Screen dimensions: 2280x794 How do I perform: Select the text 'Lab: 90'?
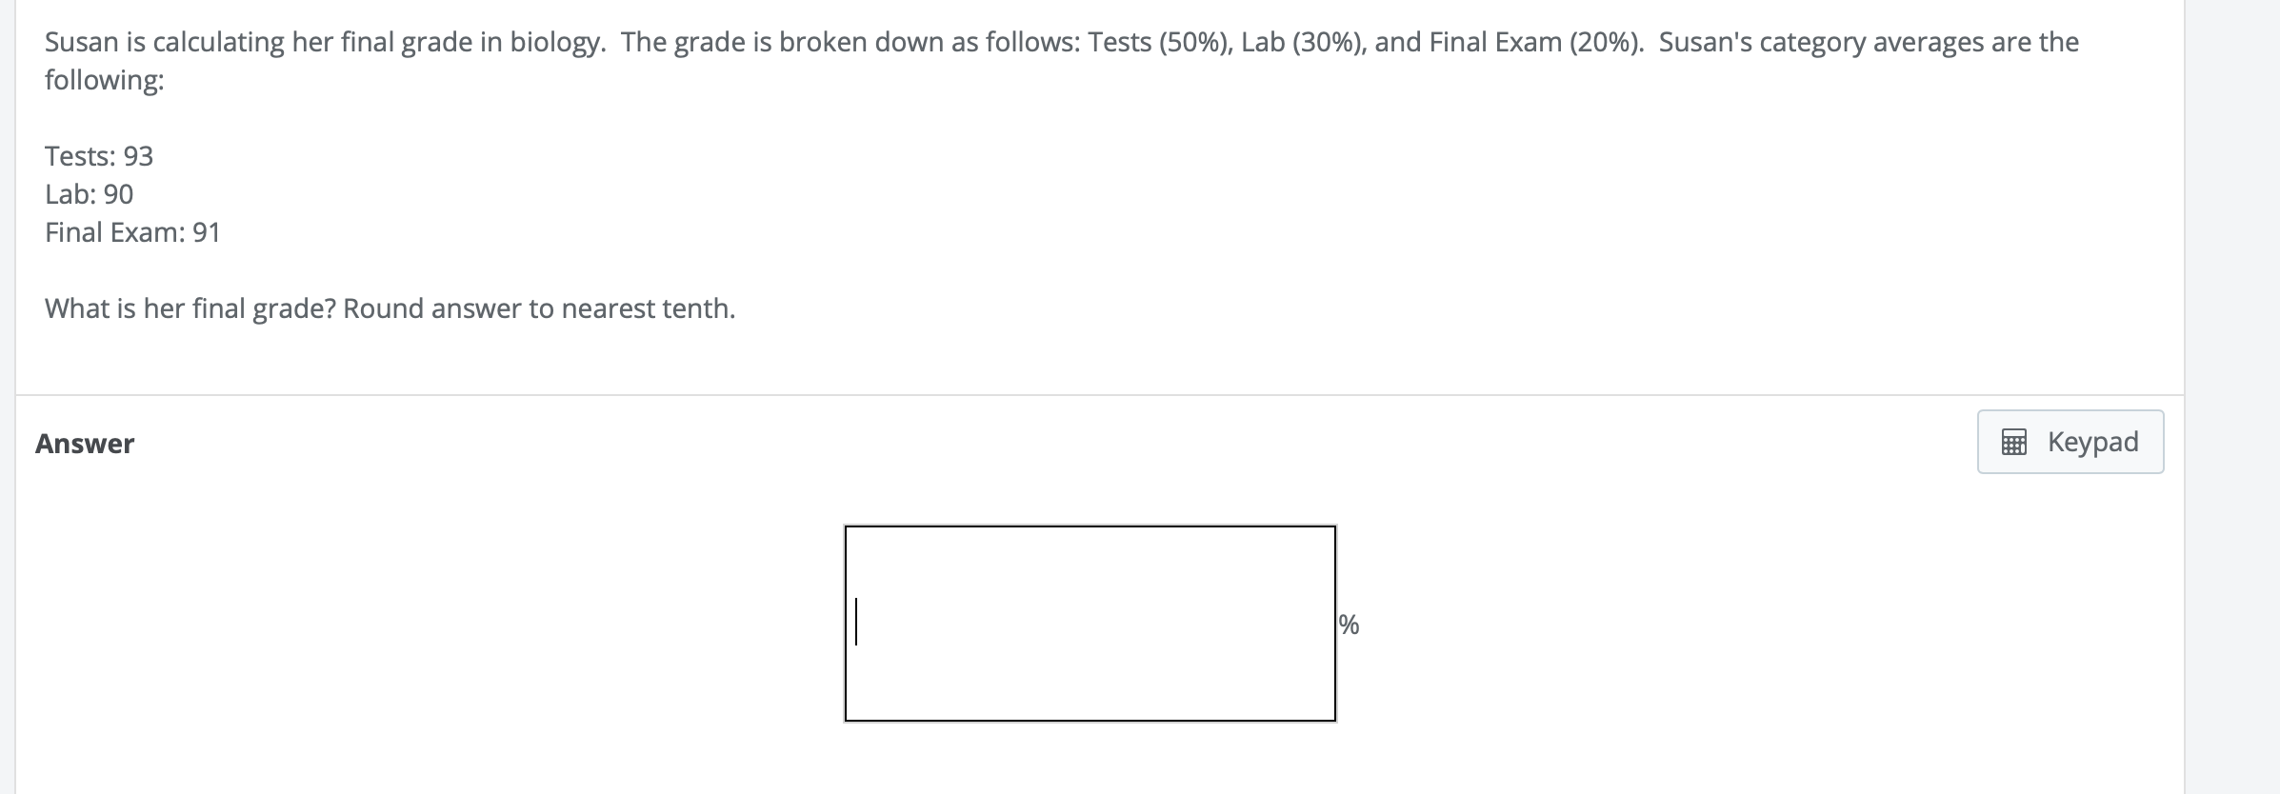coord(89,193)
